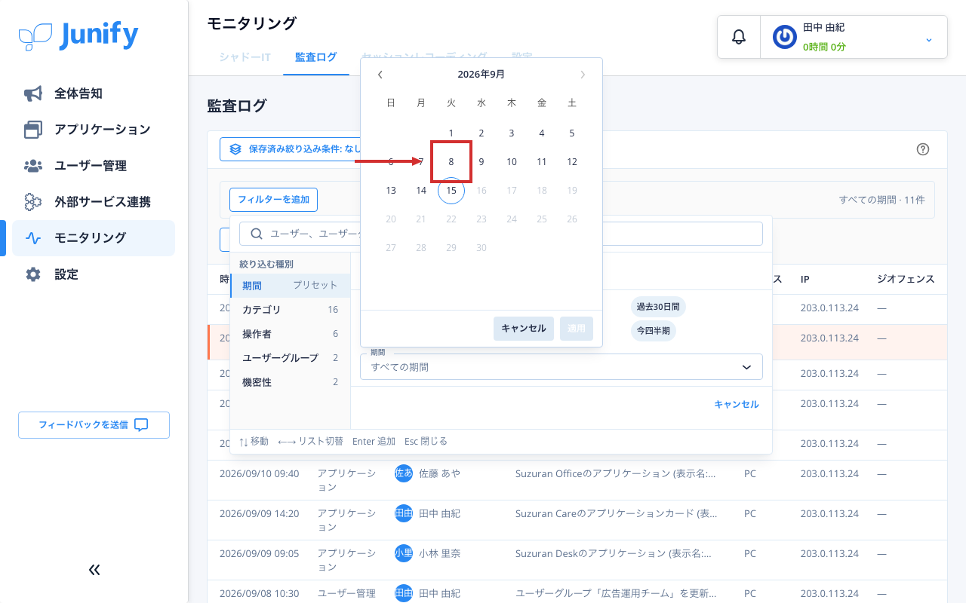Click the gear icon for 設定
Image resolution: width=966 pixels, height=603 pixels.
click(33, 274)
